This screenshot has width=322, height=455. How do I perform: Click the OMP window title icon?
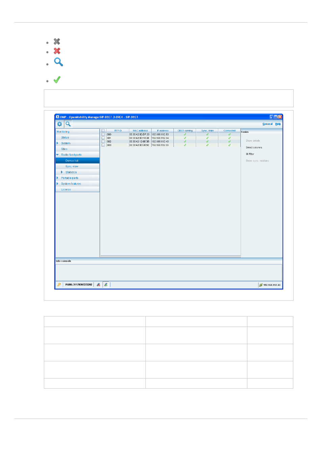point(57,117)
